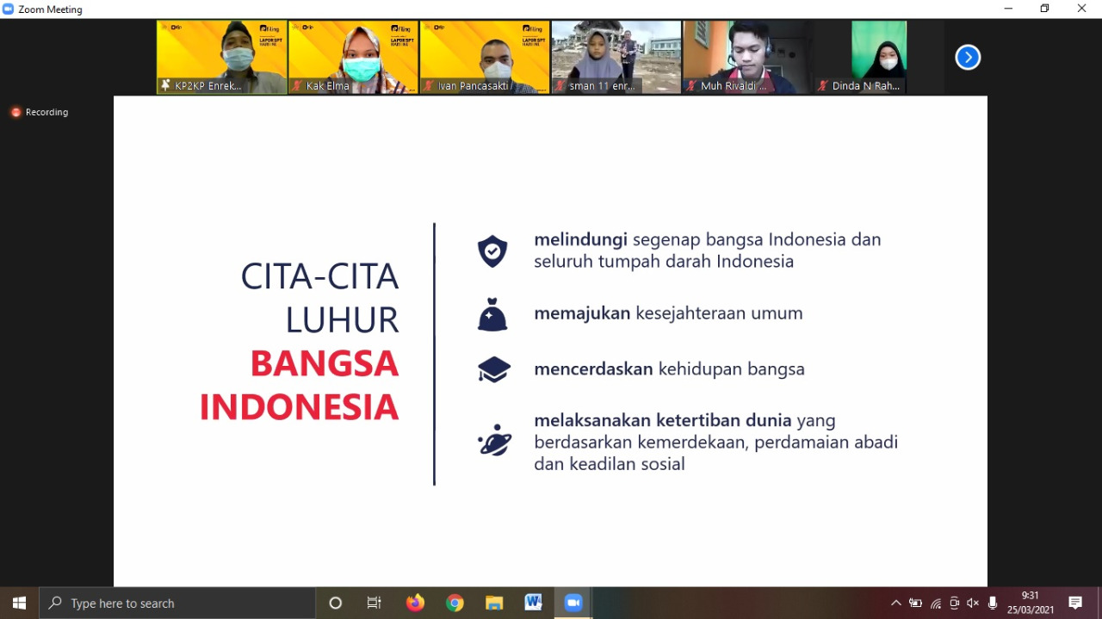This screenshot has width=1102, height=619.
Task: Click the Cortana circle icon
Action: pos(336,603)
